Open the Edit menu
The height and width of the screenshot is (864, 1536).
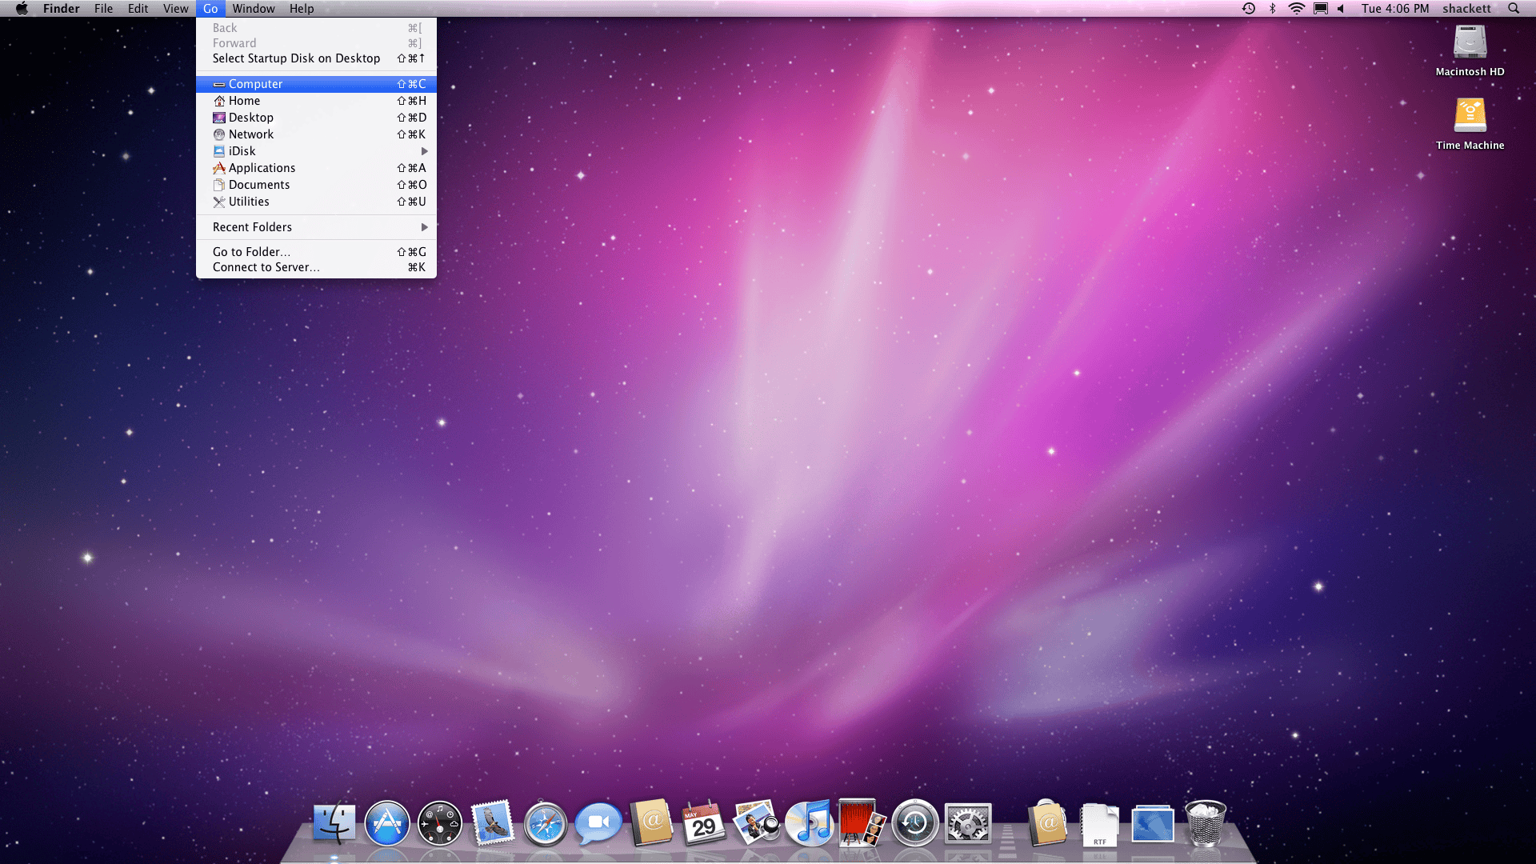tap(138, 9)
